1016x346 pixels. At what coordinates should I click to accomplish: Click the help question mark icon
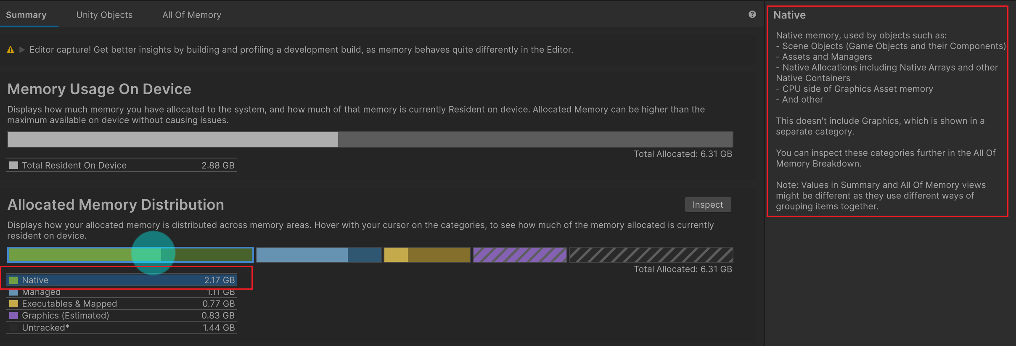752,15
